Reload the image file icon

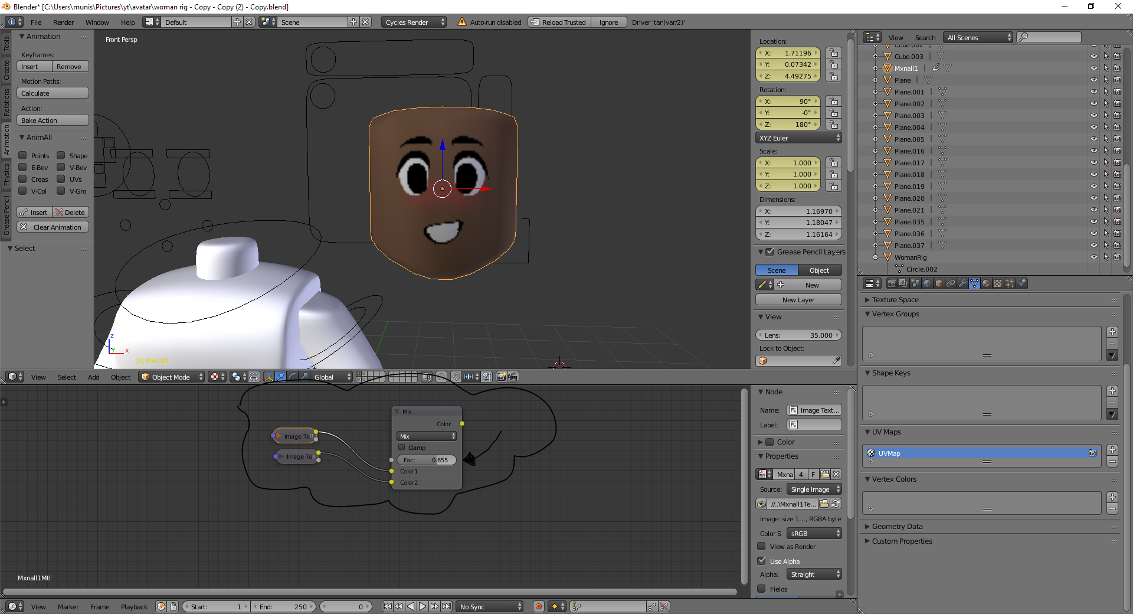(836, 504)
